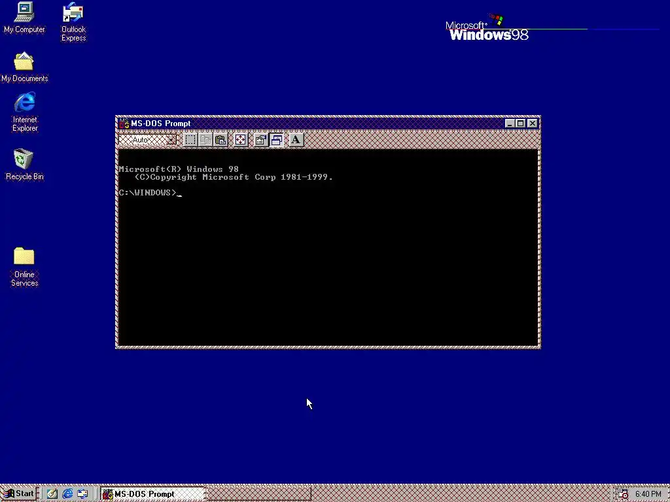Open MS-DOS Prompt properties from toolbar
The width and height of the screenshot is (670, 502).
coord(260,140)
